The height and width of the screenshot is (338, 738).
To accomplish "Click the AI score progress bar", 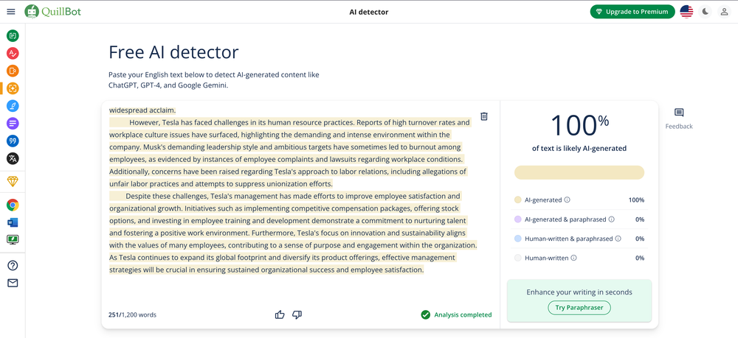I will (579, 172).
